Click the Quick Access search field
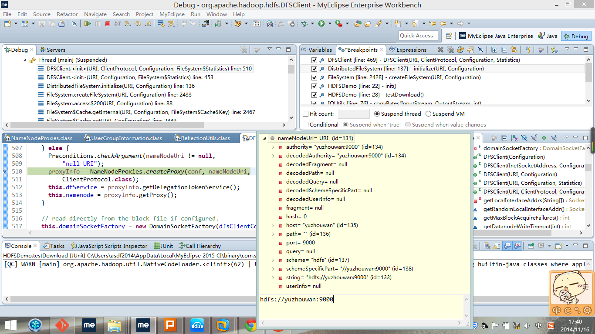Image resolution: width=595 pixels, height=334 pixels. (x=418, y=36)
